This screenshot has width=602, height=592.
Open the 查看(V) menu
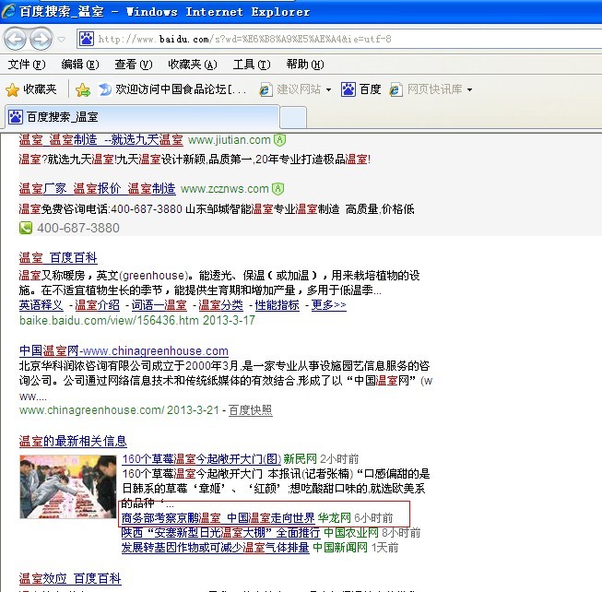(134, 65)
